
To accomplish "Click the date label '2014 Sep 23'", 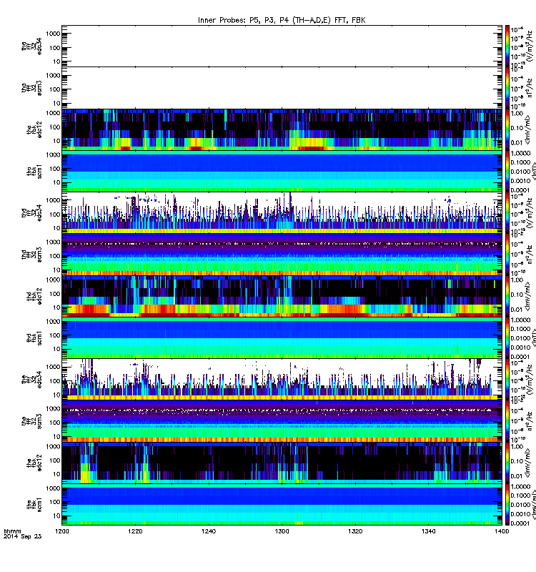I will (x=23, y=536).
